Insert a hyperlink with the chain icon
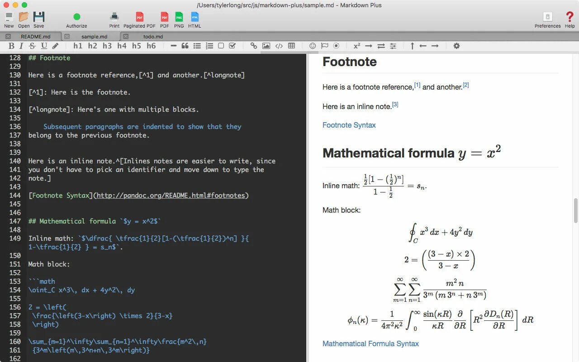Screen dimensions: 579x362 254,46
